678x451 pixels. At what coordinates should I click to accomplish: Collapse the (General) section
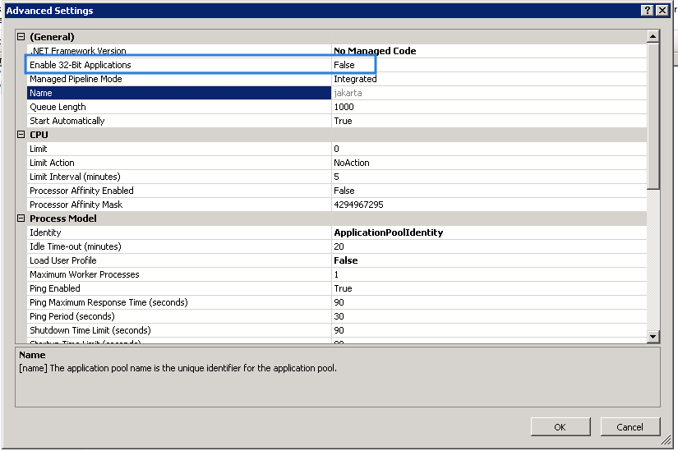point(21,37)
